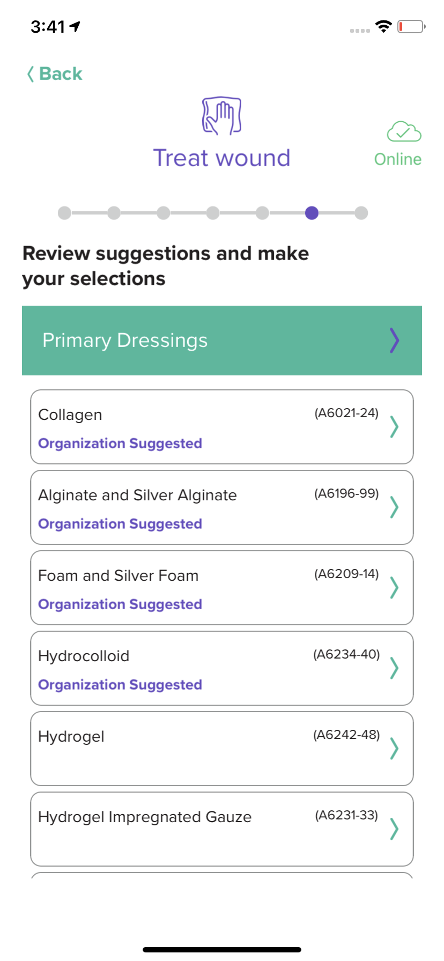Choose the Hydrogel Impregnated Gauze item
444x961 pixels.
222,829
